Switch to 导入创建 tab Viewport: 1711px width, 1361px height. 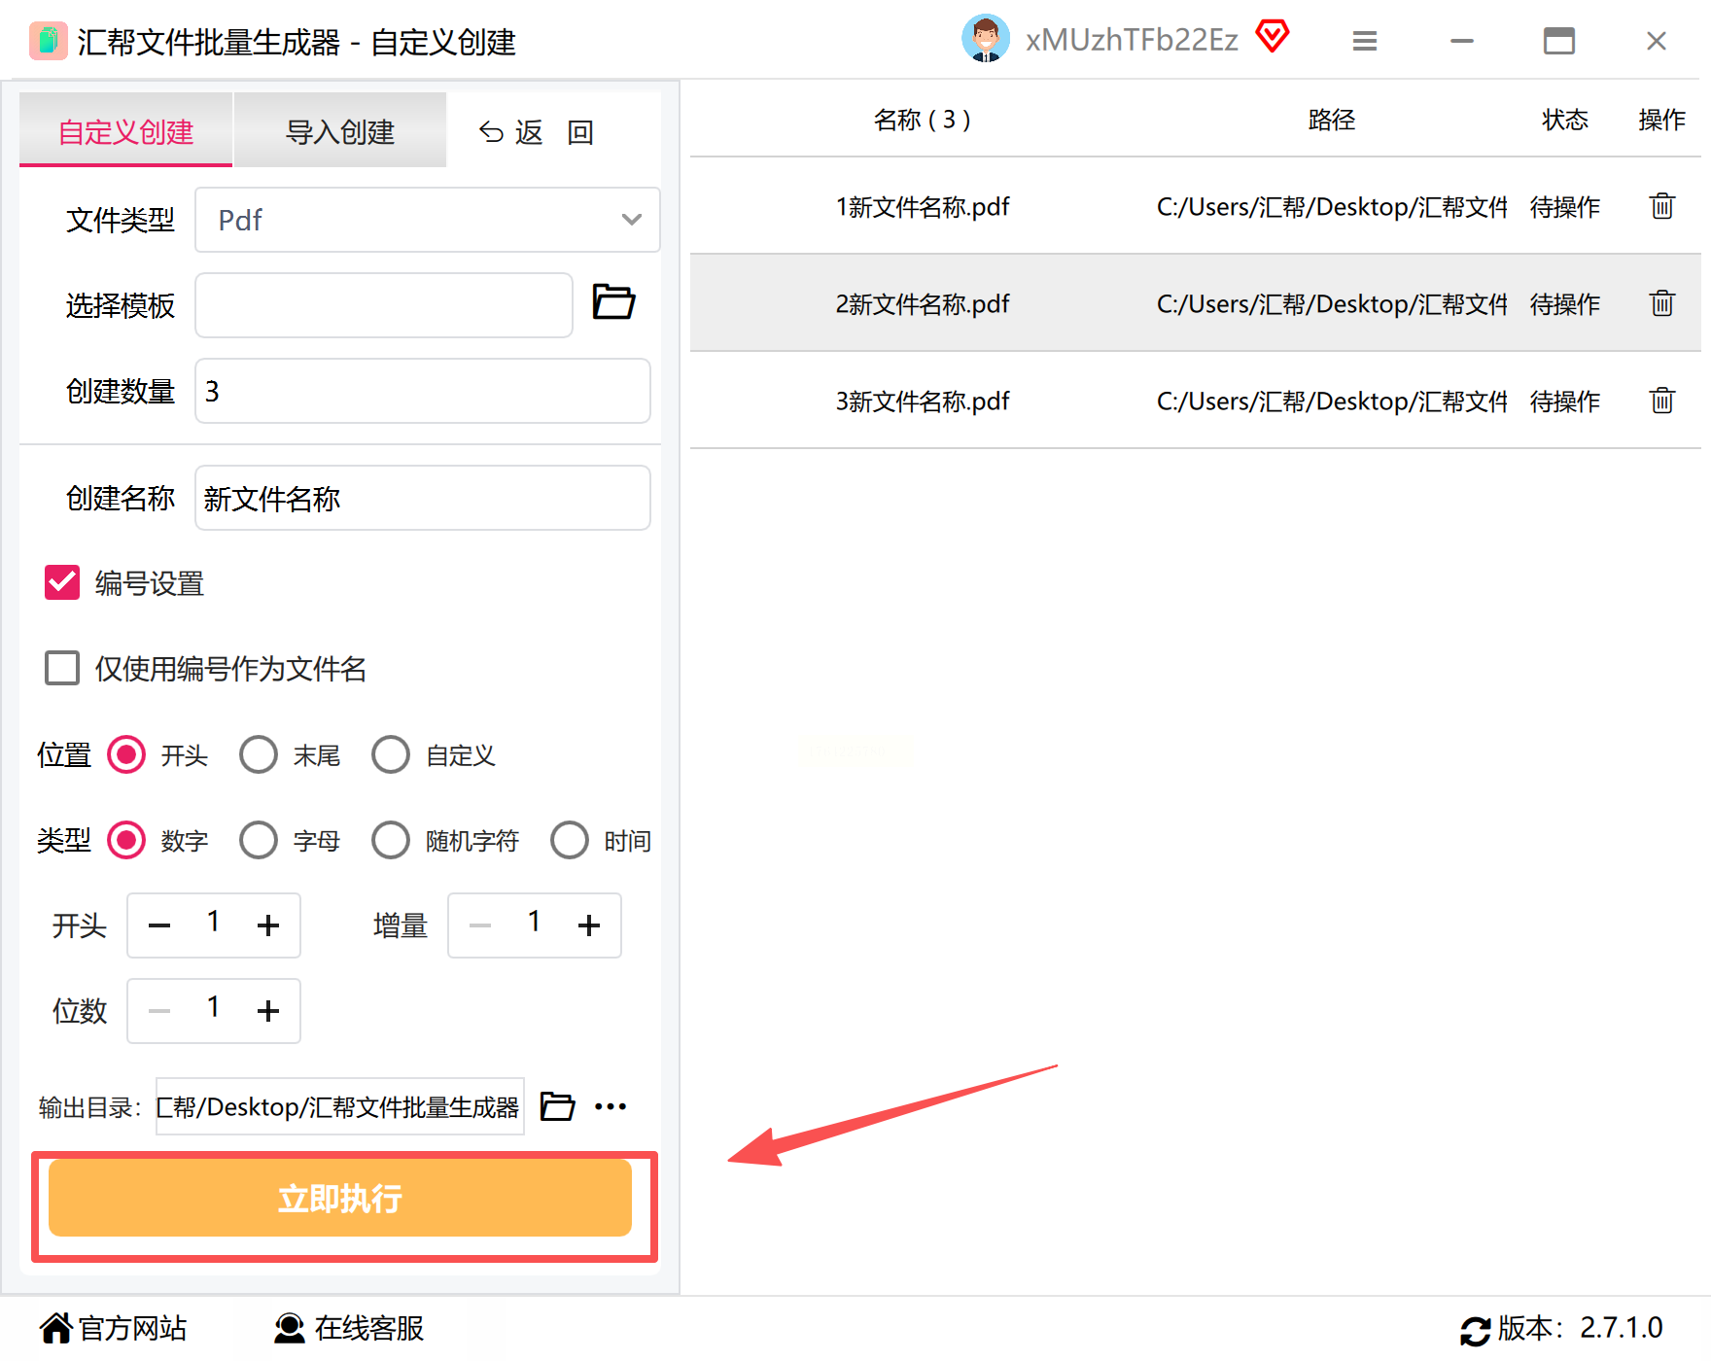pos(340,130)
